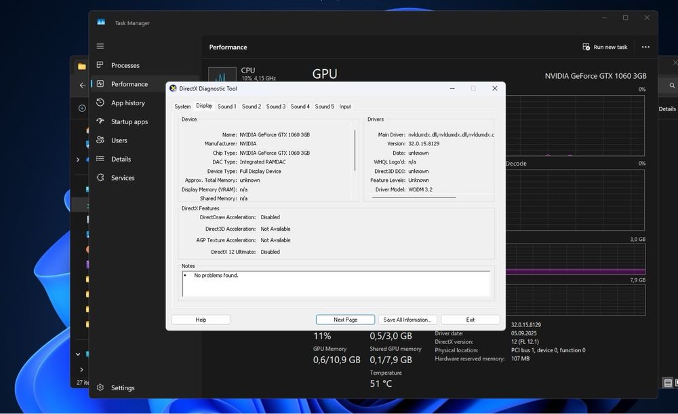Click the GPU heading in Performance view
Image resolution: width=678 pixels, height=414 pixels.
click(325, 74)
